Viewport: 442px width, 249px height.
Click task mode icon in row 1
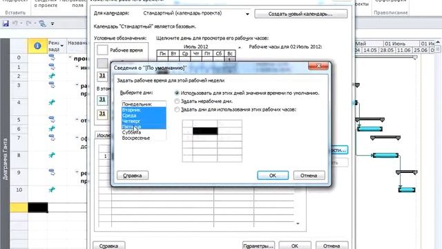pyautogui.click(x=52, y=67)
